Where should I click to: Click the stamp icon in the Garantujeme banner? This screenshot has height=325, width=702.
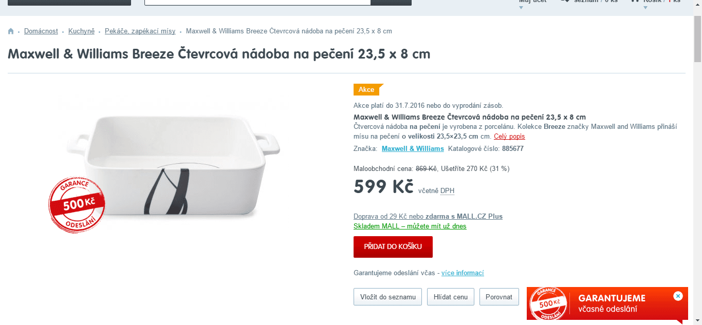[549, 303]
